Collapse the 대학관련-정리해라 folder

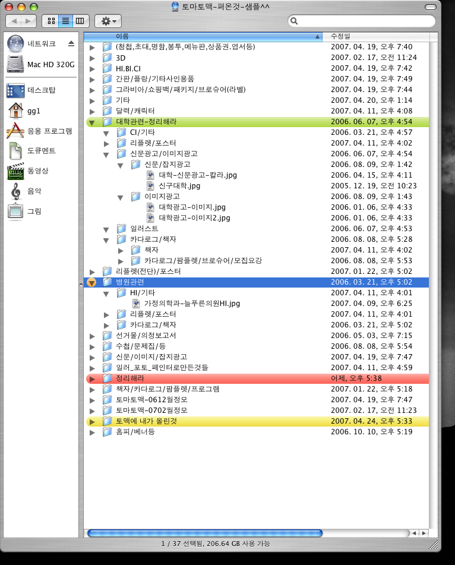[91, 122]
